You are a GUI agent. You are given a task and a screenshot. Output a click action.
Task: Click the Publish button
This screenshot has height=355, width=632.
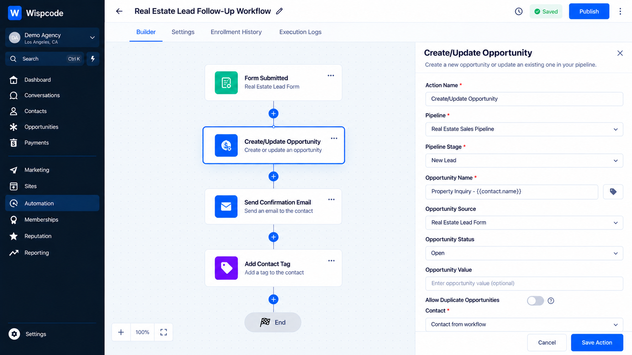tap(589, 11)
